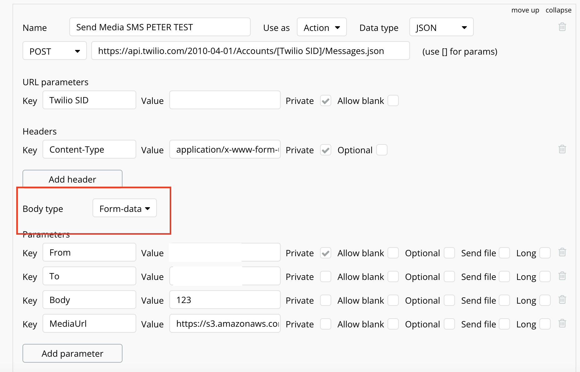Toggle Private checkbox for From parameter

tap(326, 253)
